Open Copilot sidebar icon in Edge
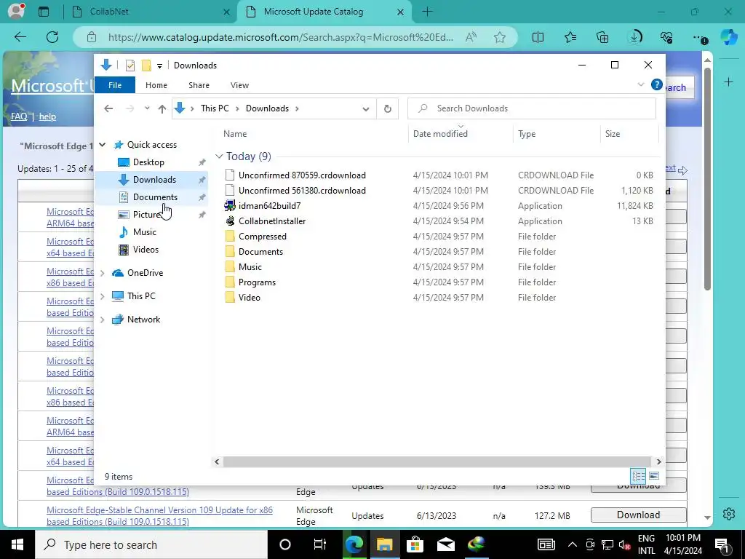This screenshot has height=559, width=745. (728, 37)
